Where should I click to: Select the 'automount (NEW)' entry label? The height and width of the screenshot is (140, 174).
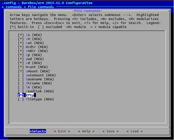click(x=41, y=75)
